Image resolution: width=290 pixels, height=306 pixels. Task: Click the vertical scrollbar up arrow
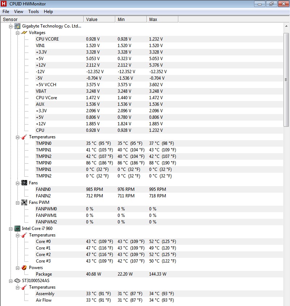(286, 26)
